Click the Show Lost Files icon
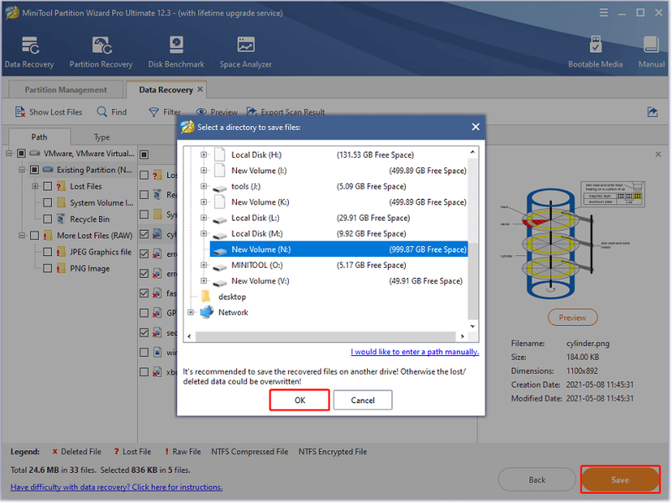The height and width of the screenshot is (503, 672). (x=19, y=112)
